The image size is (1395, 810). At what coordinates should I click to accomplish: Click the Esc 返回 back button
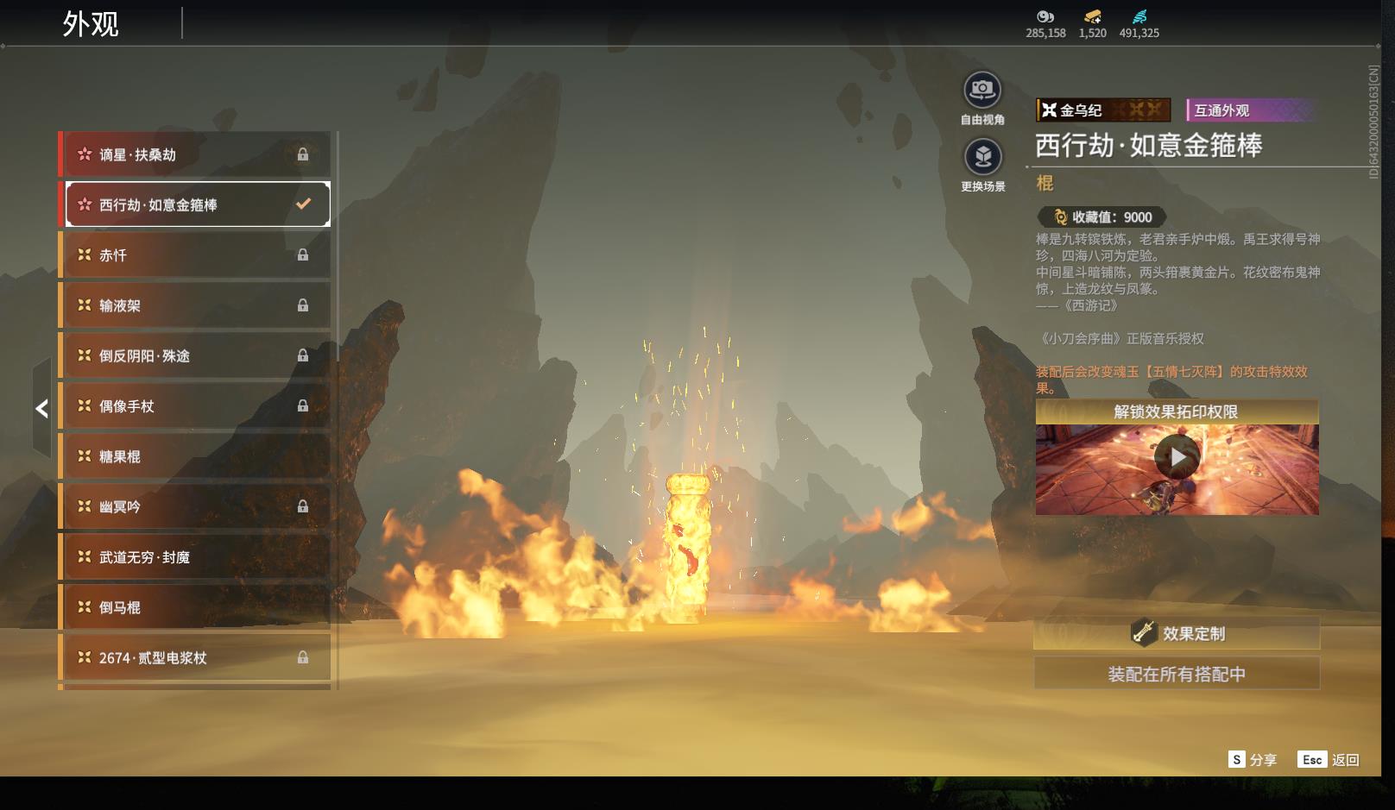(1329, 760)
